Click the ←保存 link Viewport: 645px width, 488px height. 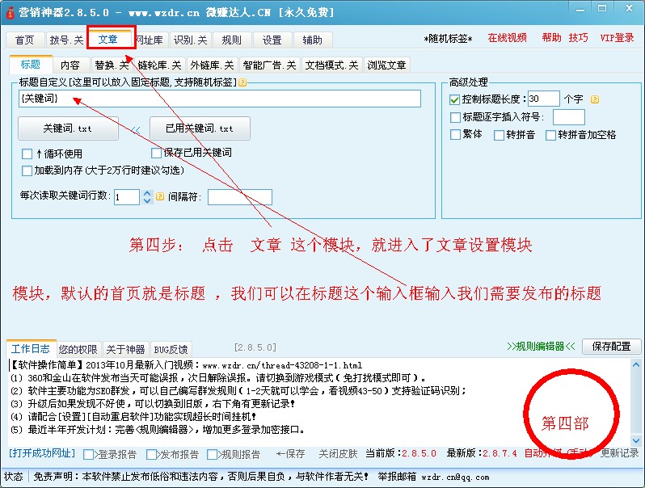[x=291, y=454]
